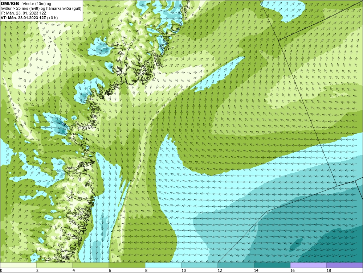Click the legend label 16
The image size is (363, 273).
[292, 271]
